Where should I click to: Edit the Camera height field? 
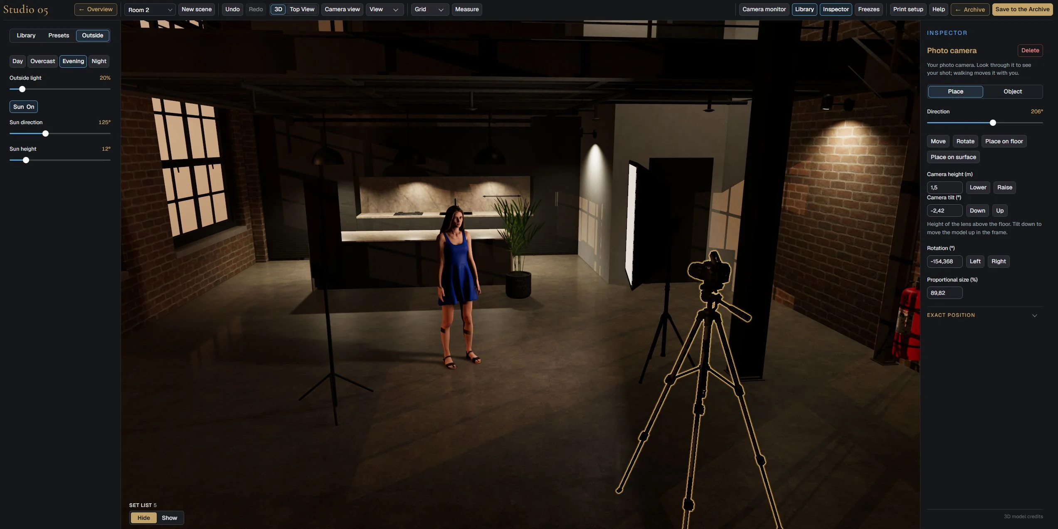(945, 188)
